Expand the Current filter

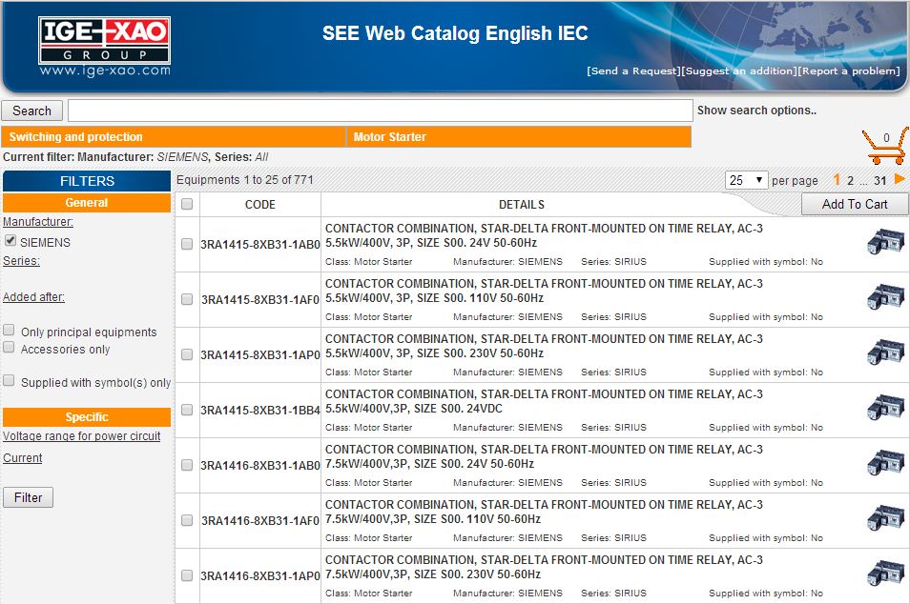click(23, 458)
